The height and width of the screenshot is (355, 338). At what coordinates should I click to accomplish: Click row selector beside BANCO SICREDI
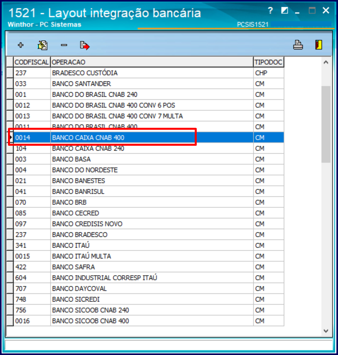point(10,299)
